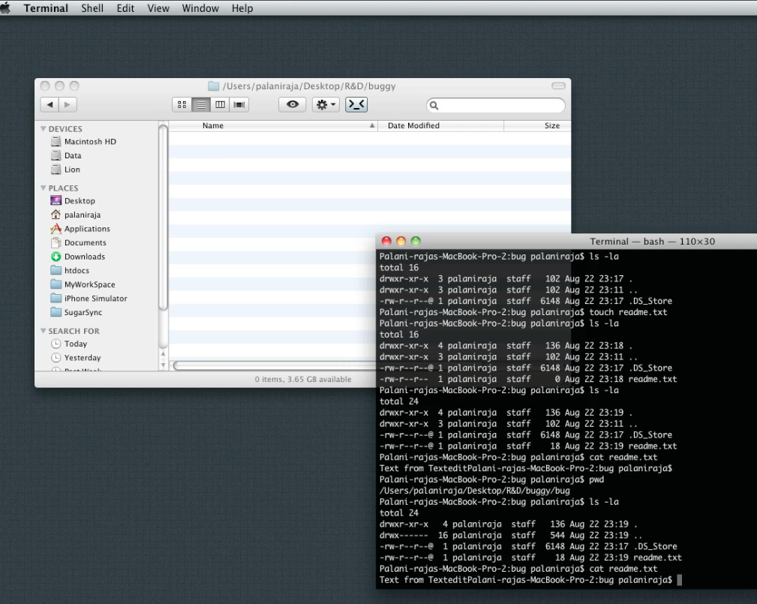Click the Macintosh HD drive icon
757x604 pixels.
(56, 142)
